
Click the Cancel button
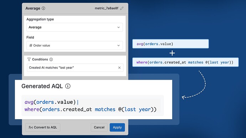pyautogui.click(x=99, y=127)
